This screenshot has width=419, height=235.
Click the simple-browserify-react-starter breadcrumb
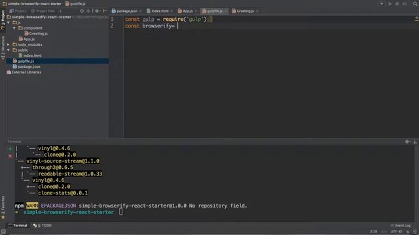coord(32,4)
